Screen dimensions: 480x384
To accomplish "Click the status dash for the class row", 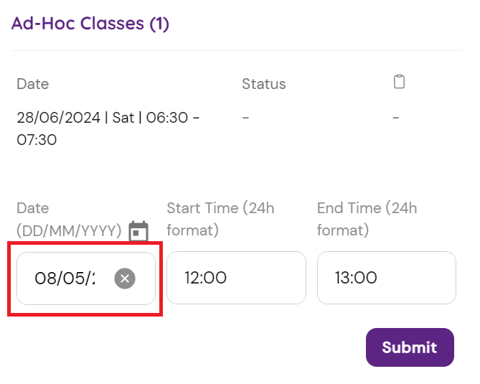I will coord(245,118).
